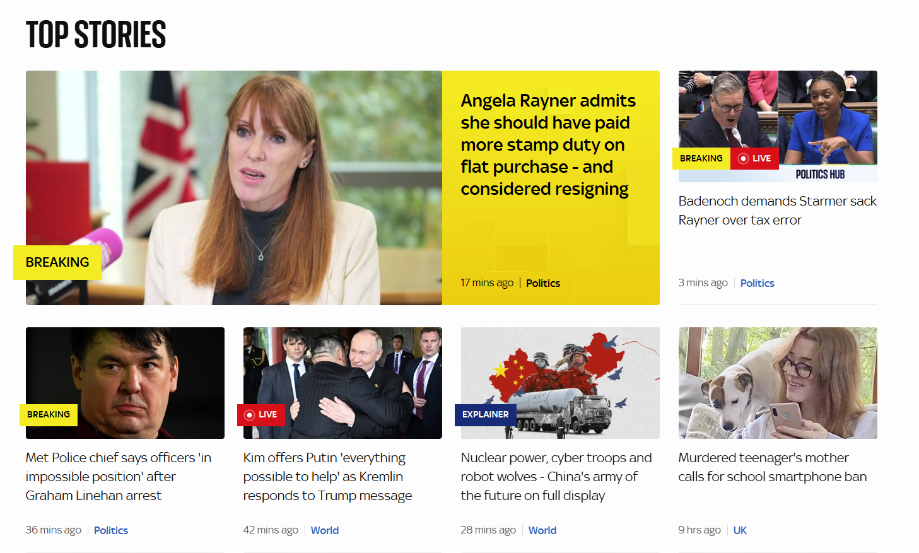The image size is (919, 553).
Task: Open 'Kim offers Putin everything possible' headline
Action: click(327, 477)
